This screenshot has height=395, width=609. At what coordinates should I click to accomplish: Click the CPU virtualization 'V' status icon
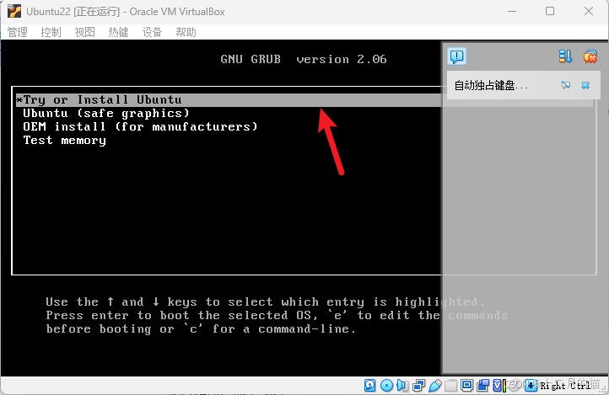click(498, 385)
